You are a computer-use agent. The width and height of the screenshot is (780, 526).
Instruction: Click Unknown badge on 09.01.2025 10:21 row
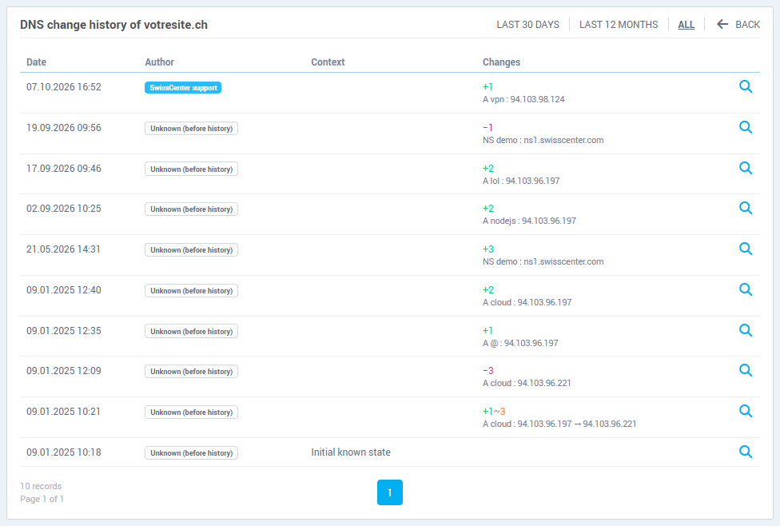point(191,412)
